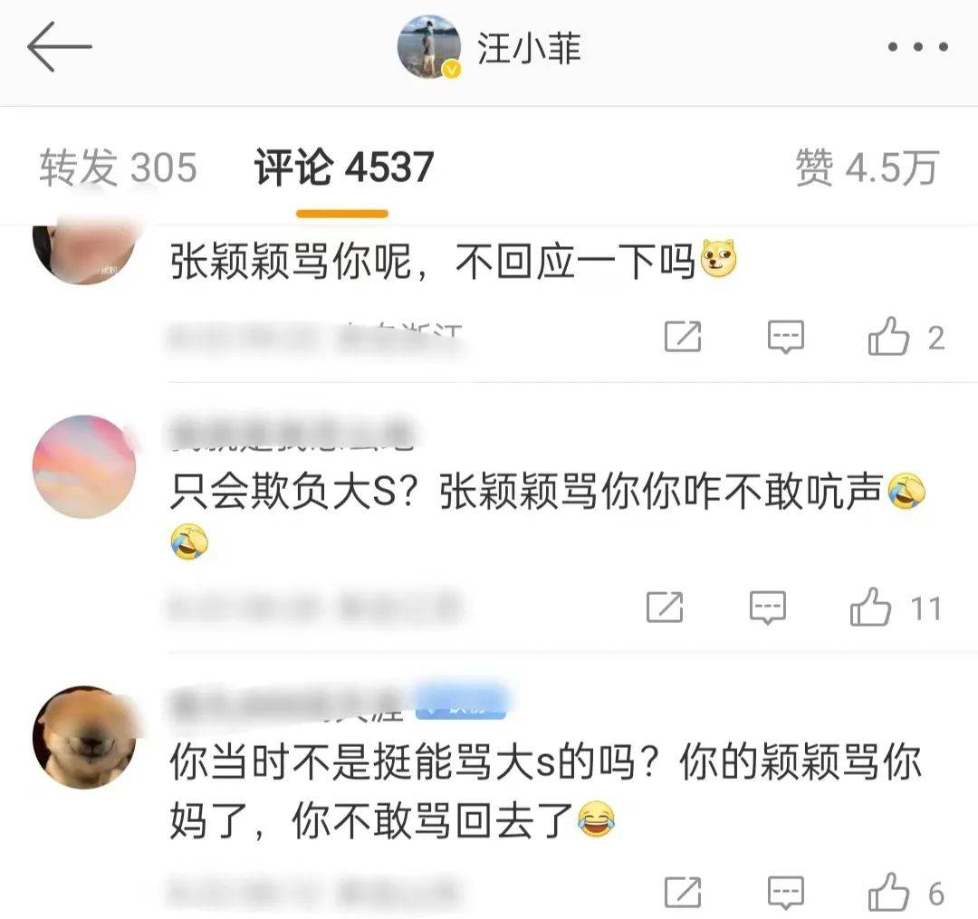Reply to the first comment with doge emoji
The image size is (978, 919).
click(x=785, y=337)
